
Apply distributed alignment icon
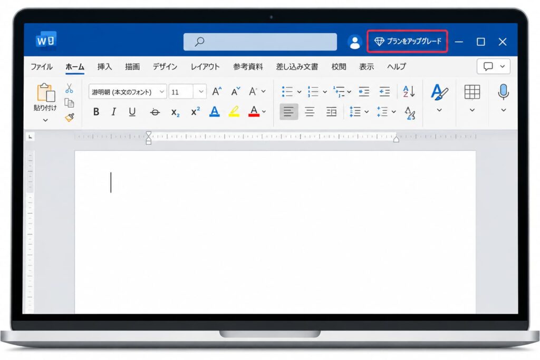click(x=331, y=112)
